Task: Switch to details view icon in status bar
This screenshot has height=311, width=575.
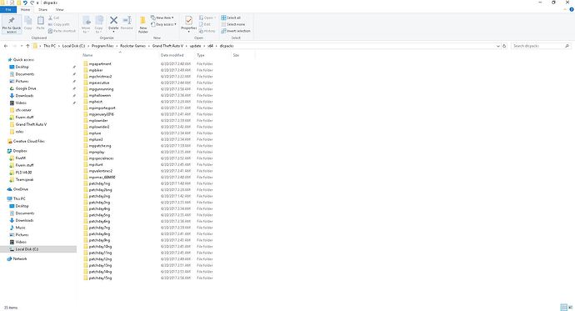Action: click(563, 308)
